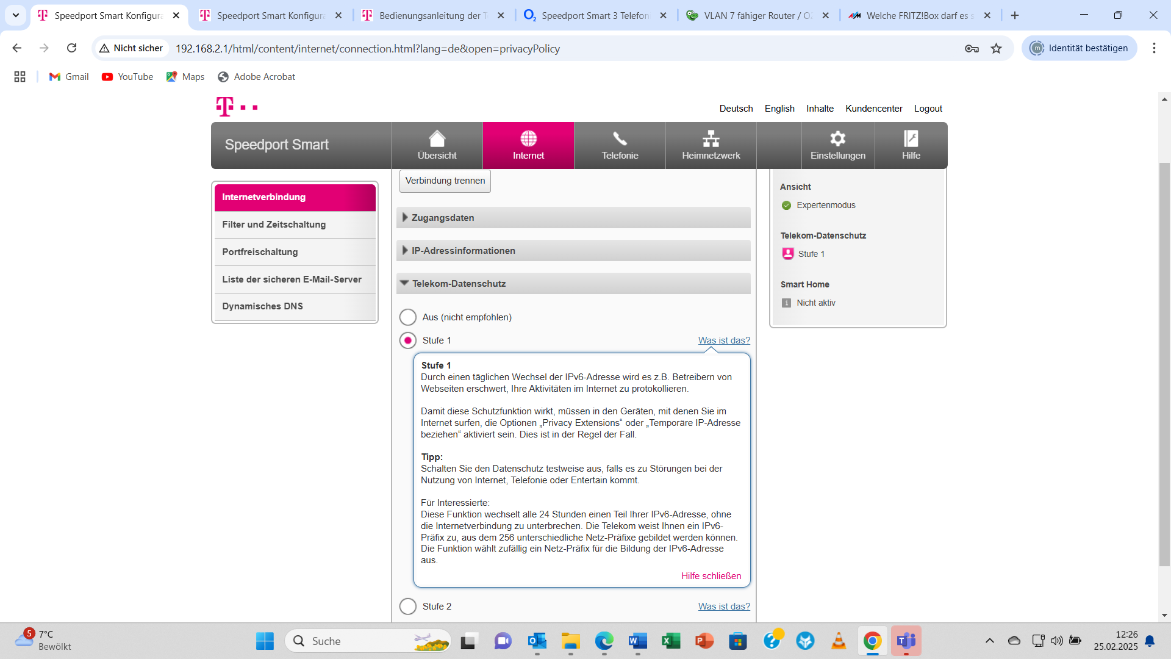Click the browser back arrow

point(17,48)
